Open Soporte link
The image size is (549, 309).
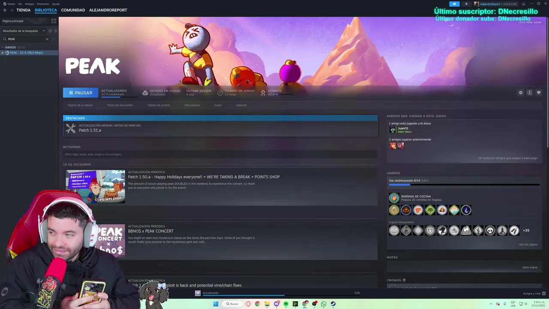click(x=241, y=105)
